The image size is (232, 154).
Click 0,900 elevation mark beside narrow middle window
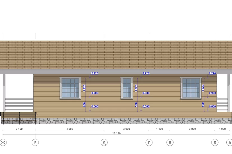146,93
